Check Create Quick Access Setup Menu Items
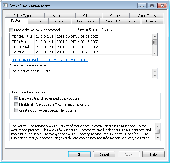The image size is (170, 163). click(16, 110)
